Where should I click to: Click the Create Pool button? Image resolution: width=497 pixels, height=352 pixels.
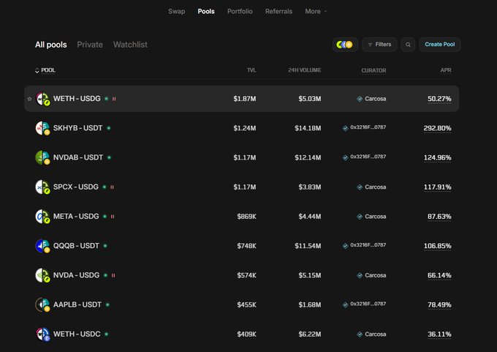440,45
